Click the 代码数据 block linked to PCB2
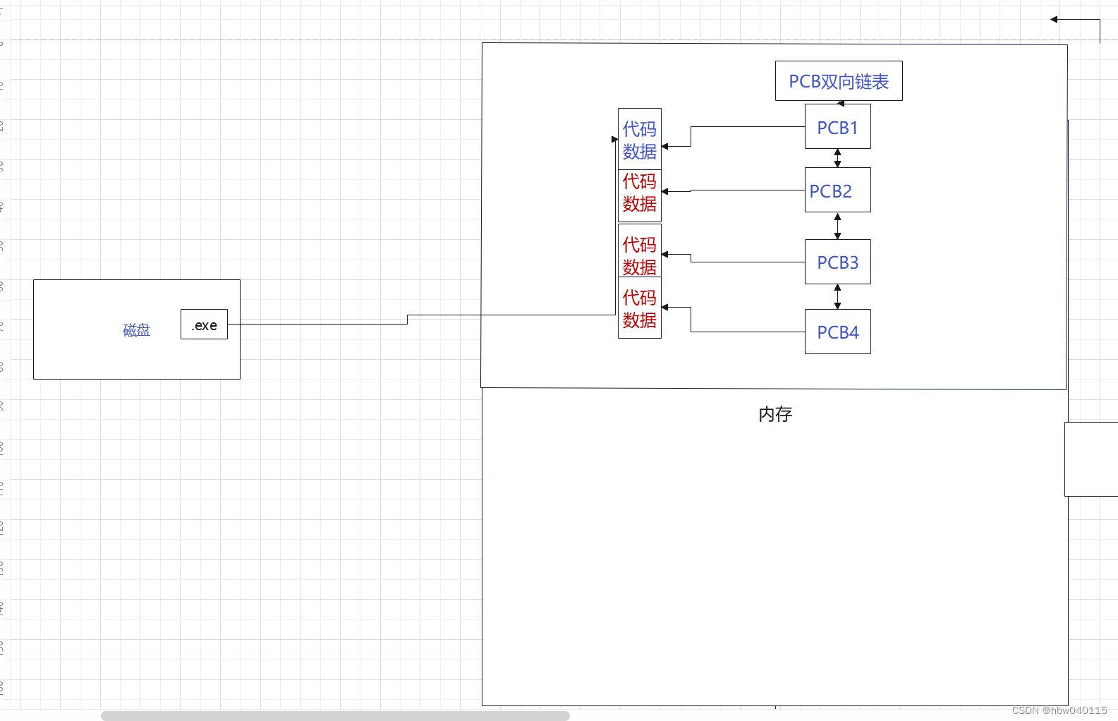 click(640, 195)
